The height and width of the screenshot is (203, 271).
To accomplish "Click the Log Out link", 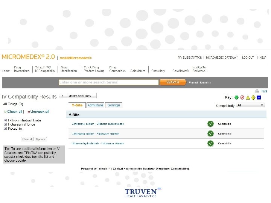I will pos(248,58).
